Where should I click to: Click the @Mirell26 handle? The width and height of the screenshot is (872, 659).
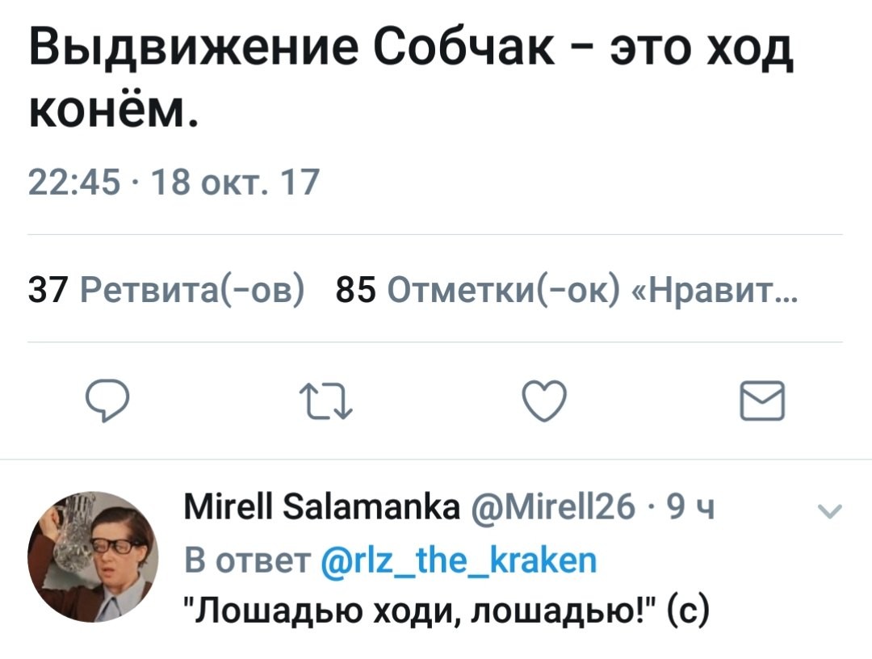546,510
